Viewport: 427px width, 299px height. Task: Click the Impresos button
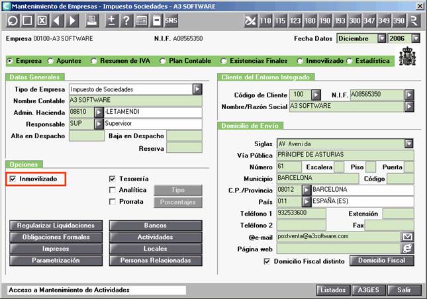tap(56, 249)
